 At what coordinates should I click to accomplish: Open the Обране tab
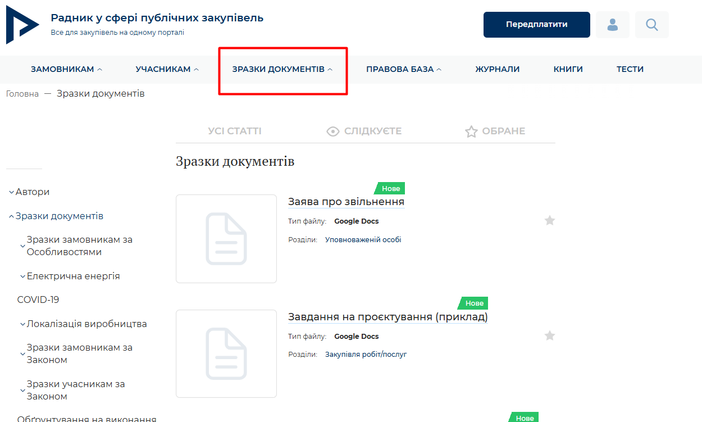[495, 131]
